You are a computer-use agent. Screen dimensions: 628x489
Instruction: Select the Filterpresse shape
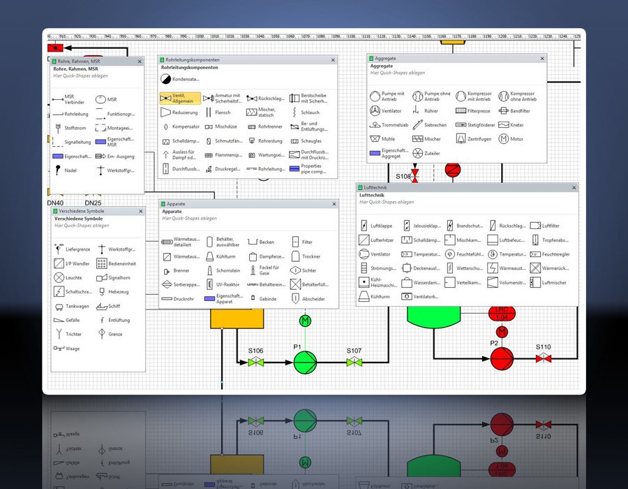472,110
